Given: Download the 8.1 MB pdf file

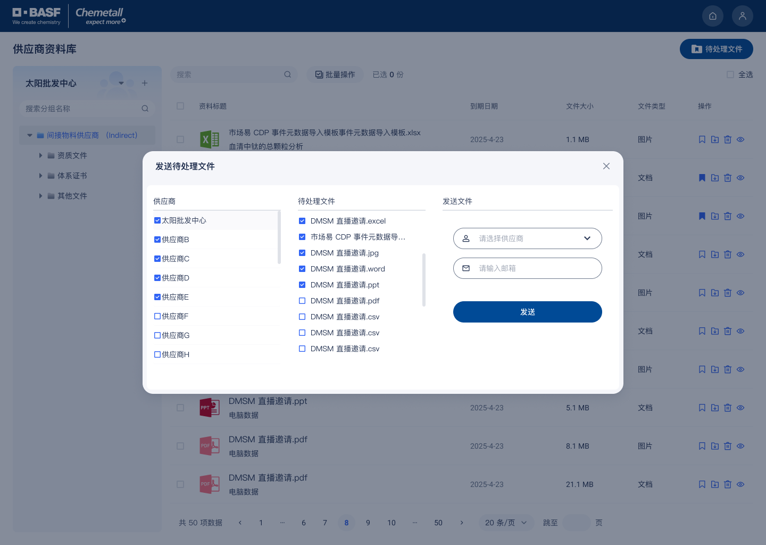Looking at the screenshot, I should tap(715, 446).
